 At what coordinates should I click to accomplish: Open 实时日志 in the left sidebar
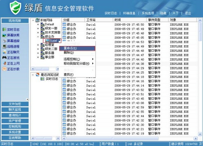click(11, 29)
